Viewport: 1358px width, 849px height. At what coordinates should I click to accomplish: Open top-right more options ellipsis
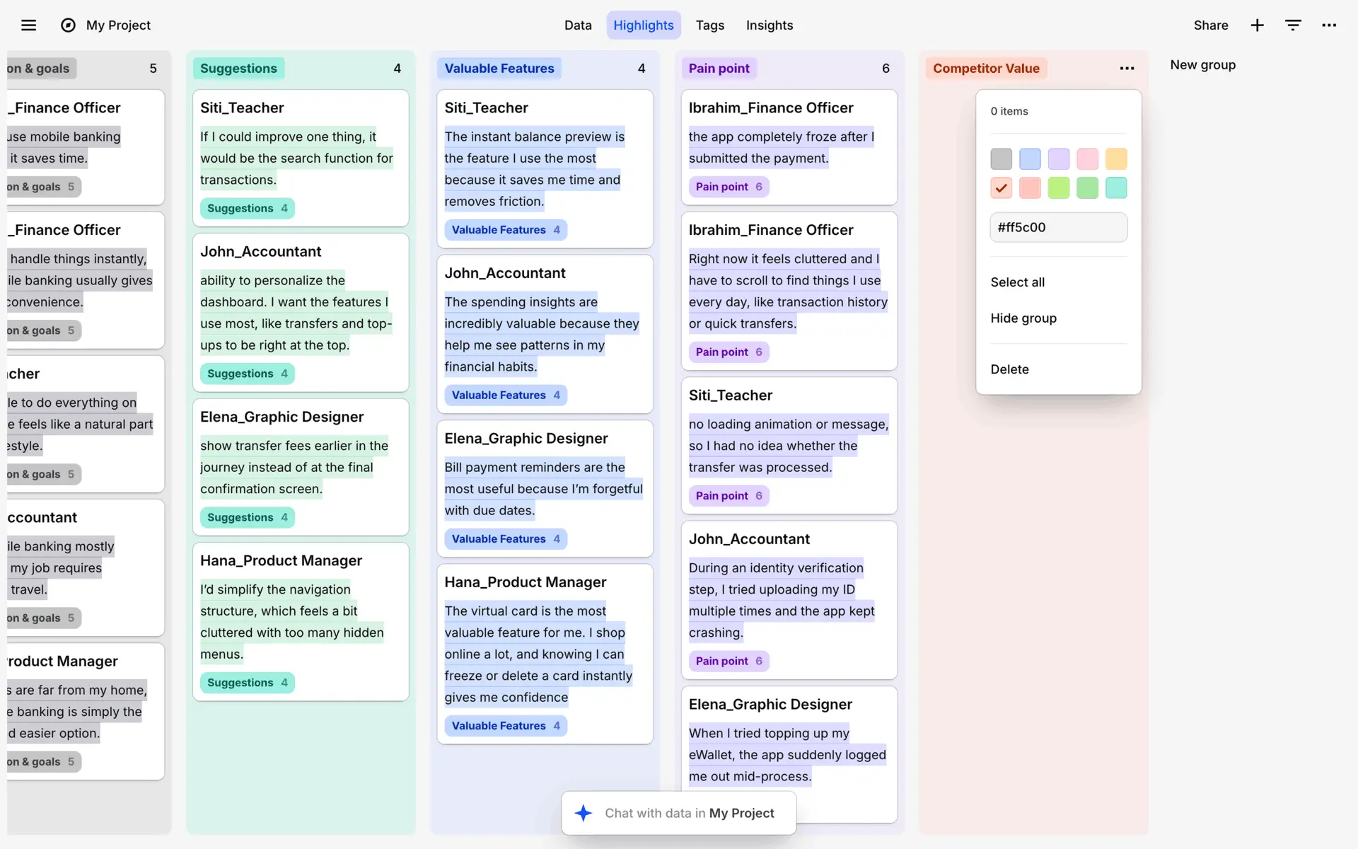pos(1329,25)
